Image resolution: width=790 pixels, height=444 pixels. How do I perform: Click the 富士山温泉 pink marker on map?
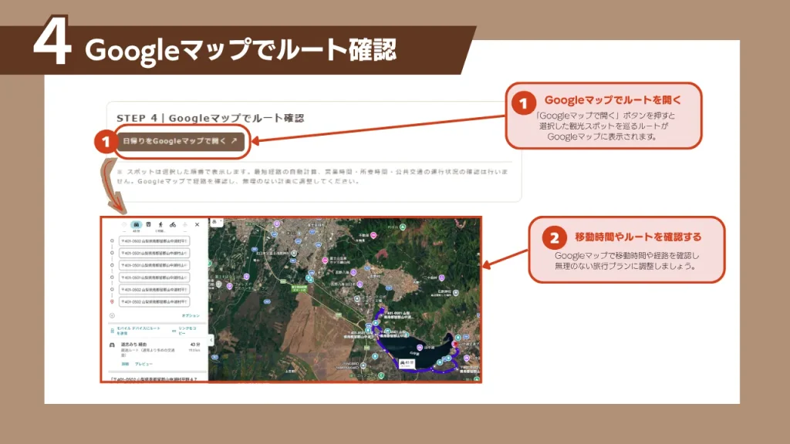point(325,261)
